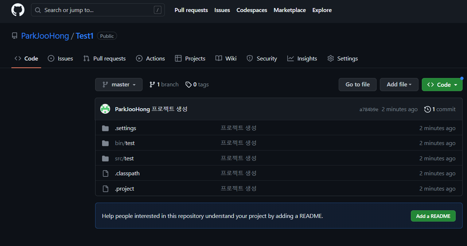Click the repository book icon beside ParkJooHong
This screenshot has height=246, width=467.
(x=15, y=36)
